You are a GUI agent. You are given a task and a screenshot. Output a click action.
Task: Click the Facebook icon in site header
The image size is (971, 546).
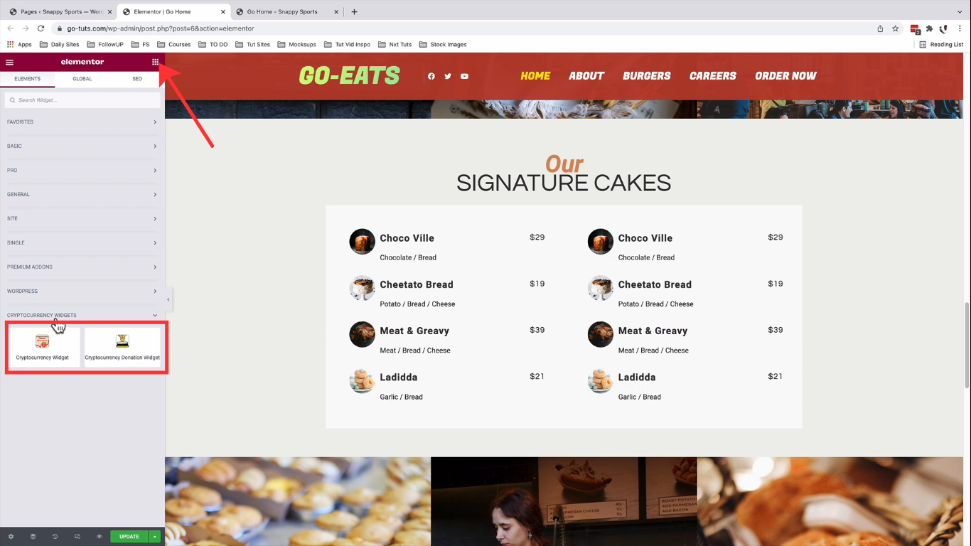[431, 76]
